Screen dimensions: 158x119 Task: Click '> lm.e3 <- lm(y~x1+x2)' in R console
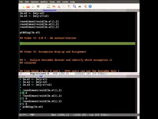tap(36, 85)
